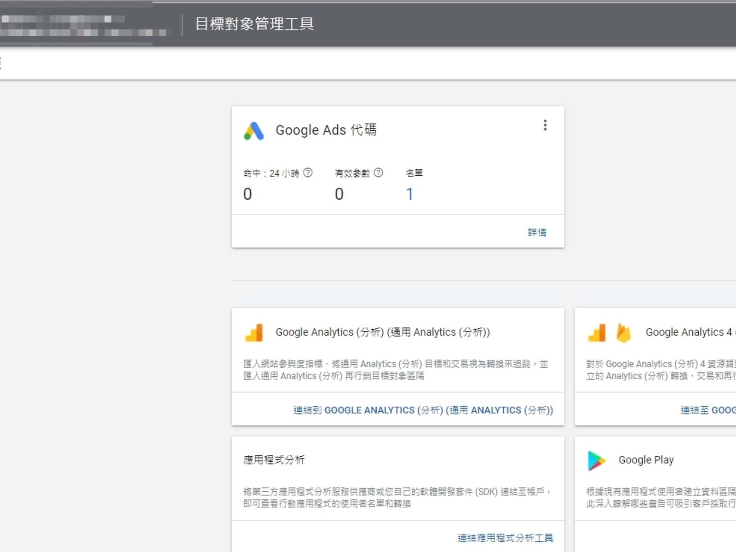Click the Google Ads 代碼 card title
The width and height of the screenshot is (736, 552).
326,130
